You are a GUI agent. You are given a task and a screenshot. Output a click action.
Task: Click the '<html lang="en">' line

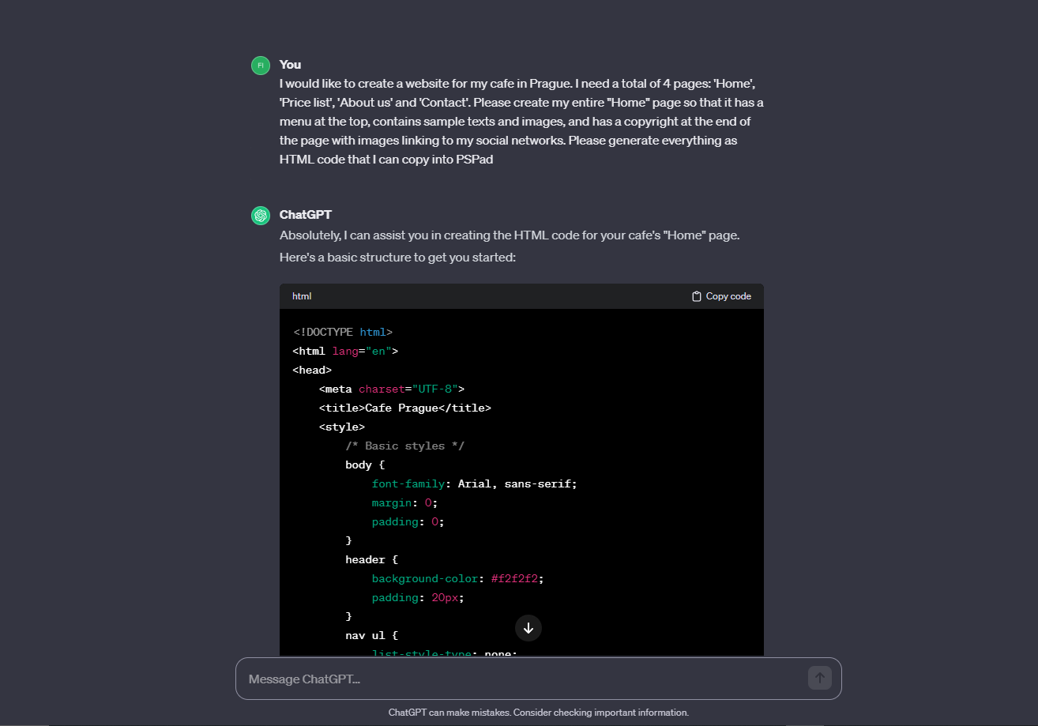pos(345,351)
